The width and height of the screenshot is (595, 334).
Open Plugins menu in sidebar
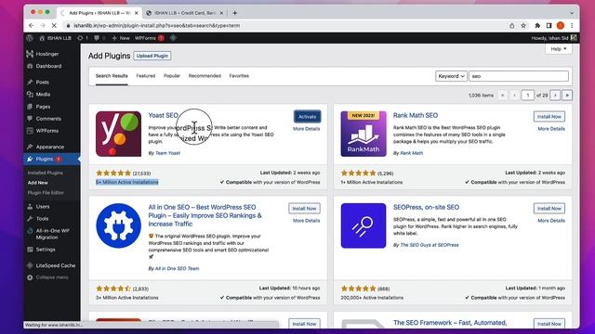click(45, 159)
